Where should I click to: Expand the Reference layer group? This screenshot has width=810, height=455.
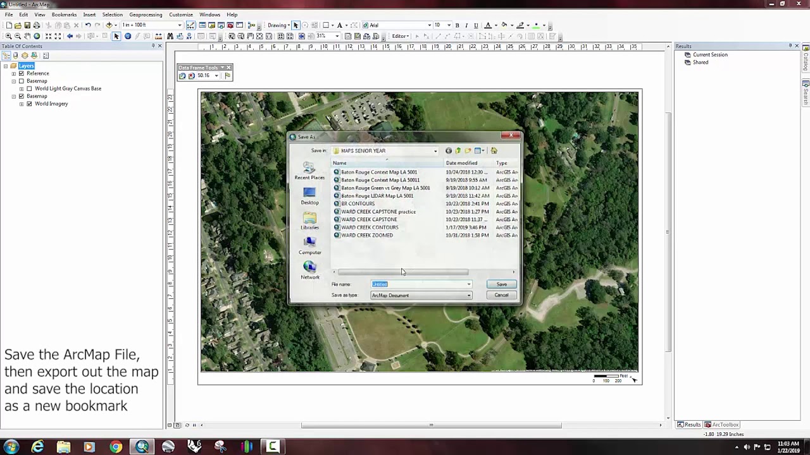point(13,73)
